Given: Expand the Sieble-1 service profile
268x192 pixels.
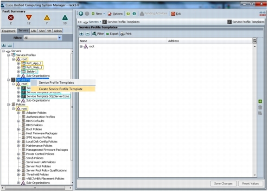Looking at the screenshot, I should pos(19,71).
